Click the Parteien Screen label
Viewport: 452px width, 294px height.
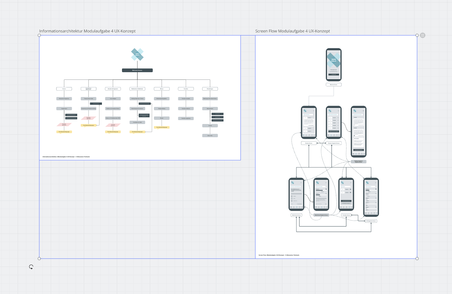point(309,143)
